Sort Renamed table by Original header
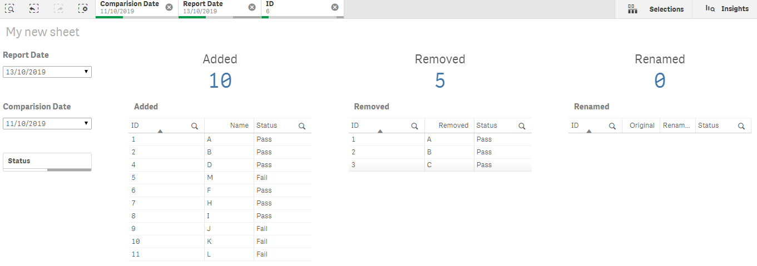 (x=642, y=126)
